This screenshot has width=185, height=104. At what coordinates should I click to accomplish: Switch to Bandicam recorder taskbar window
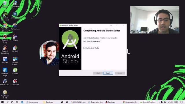pos(110,102)
